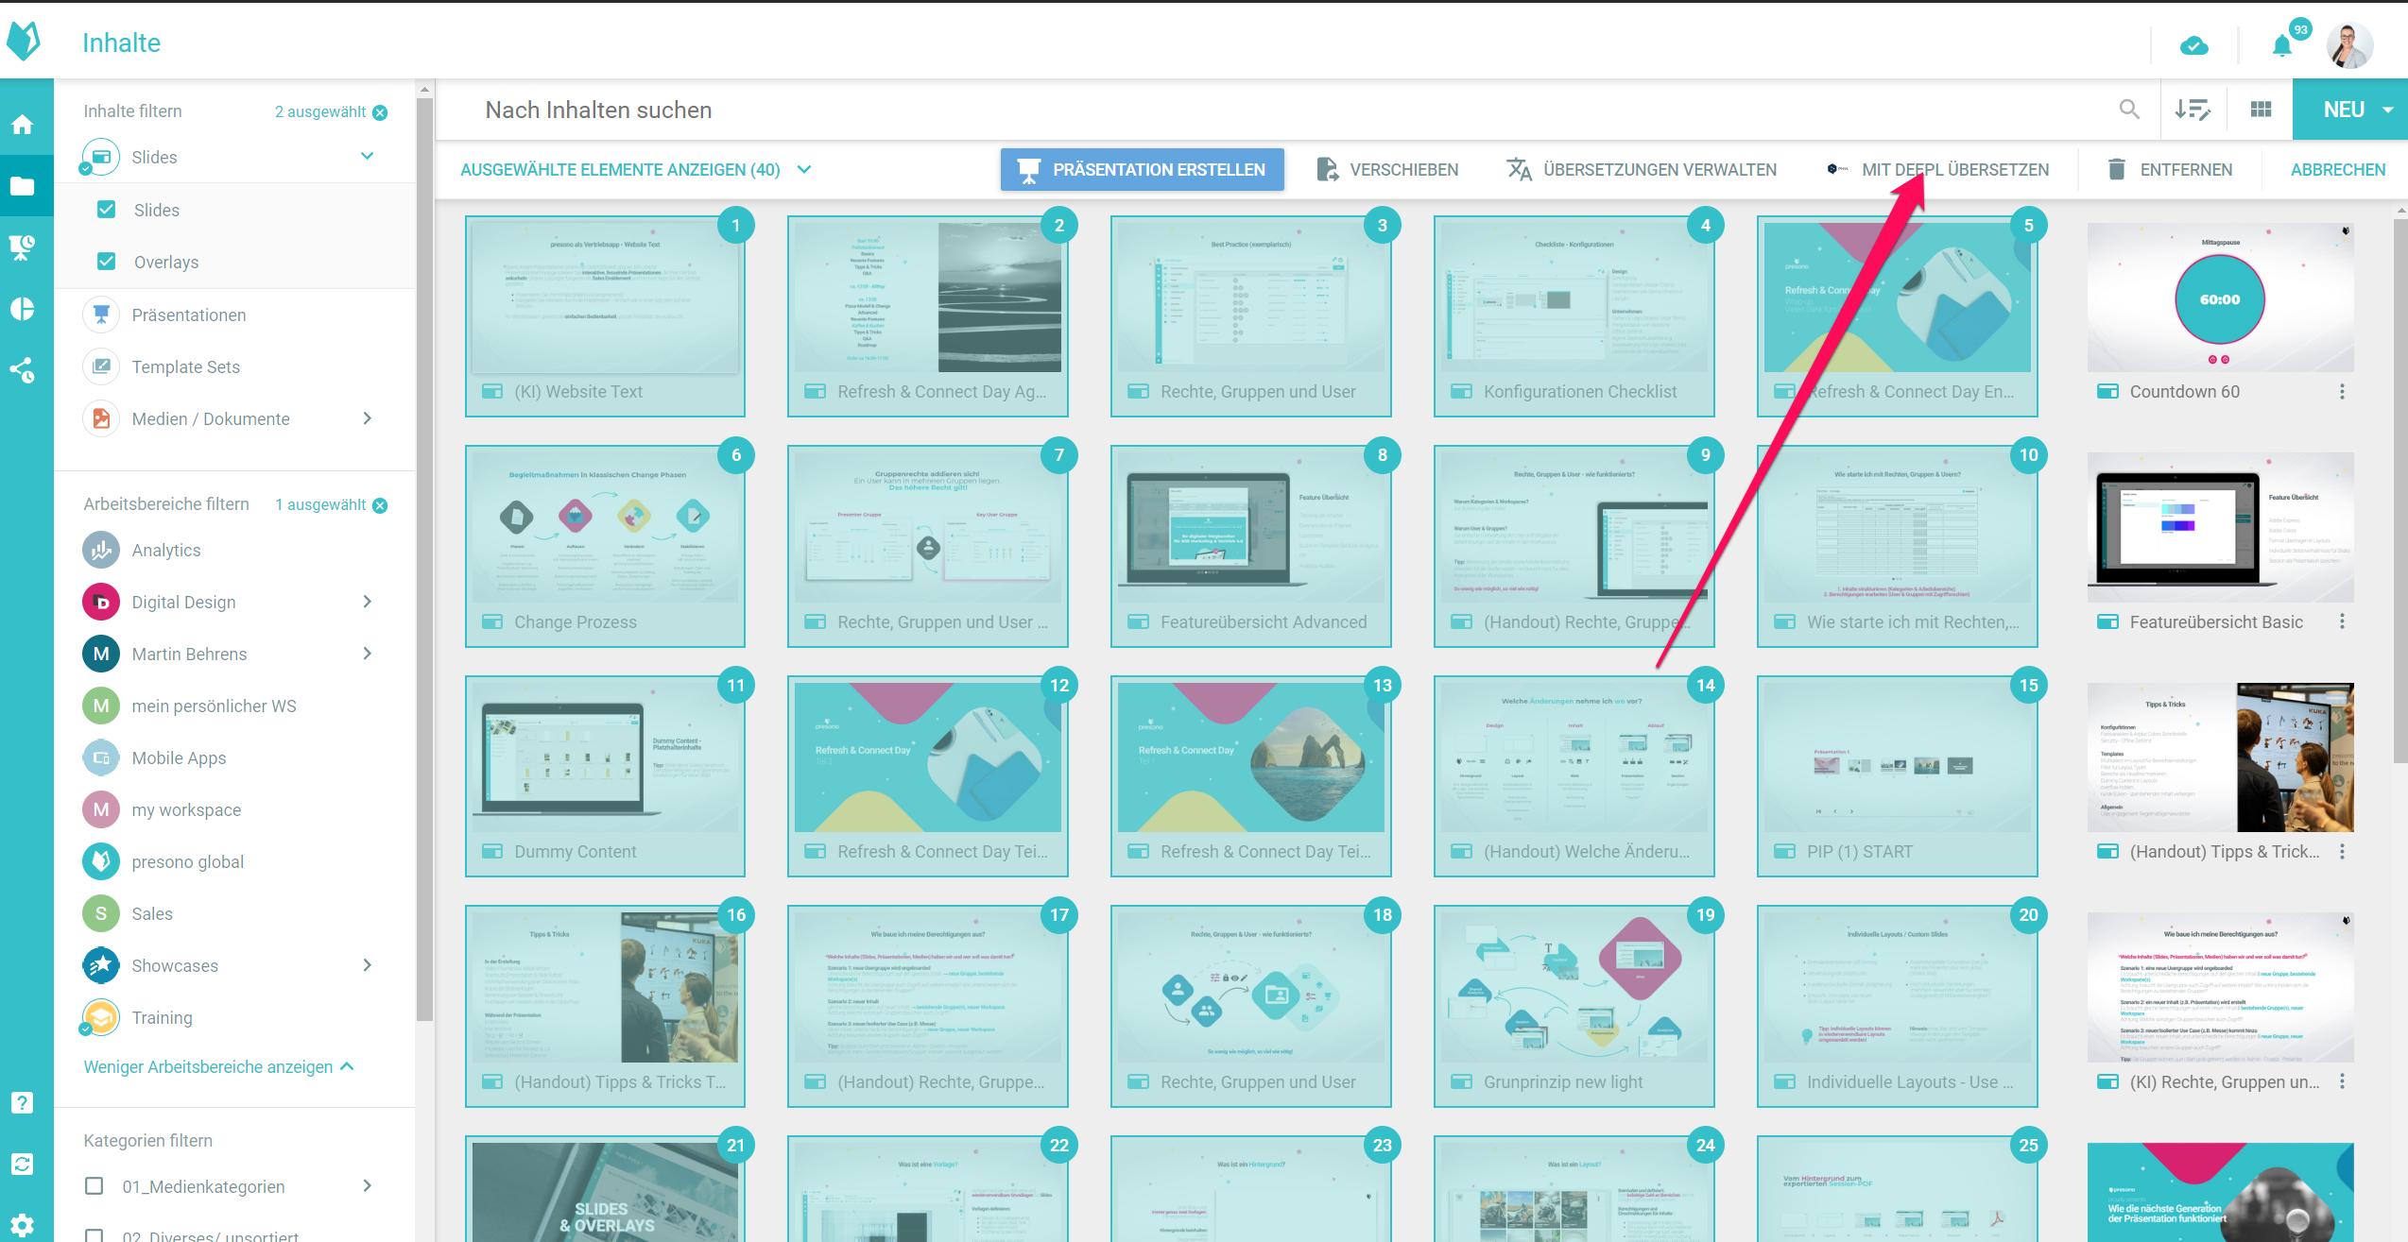
Task: Open the home icon in left sidebar
Action: point(23,125)
